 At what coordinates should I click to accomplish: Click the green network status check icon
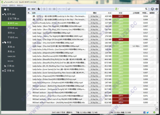pos(154,112)
